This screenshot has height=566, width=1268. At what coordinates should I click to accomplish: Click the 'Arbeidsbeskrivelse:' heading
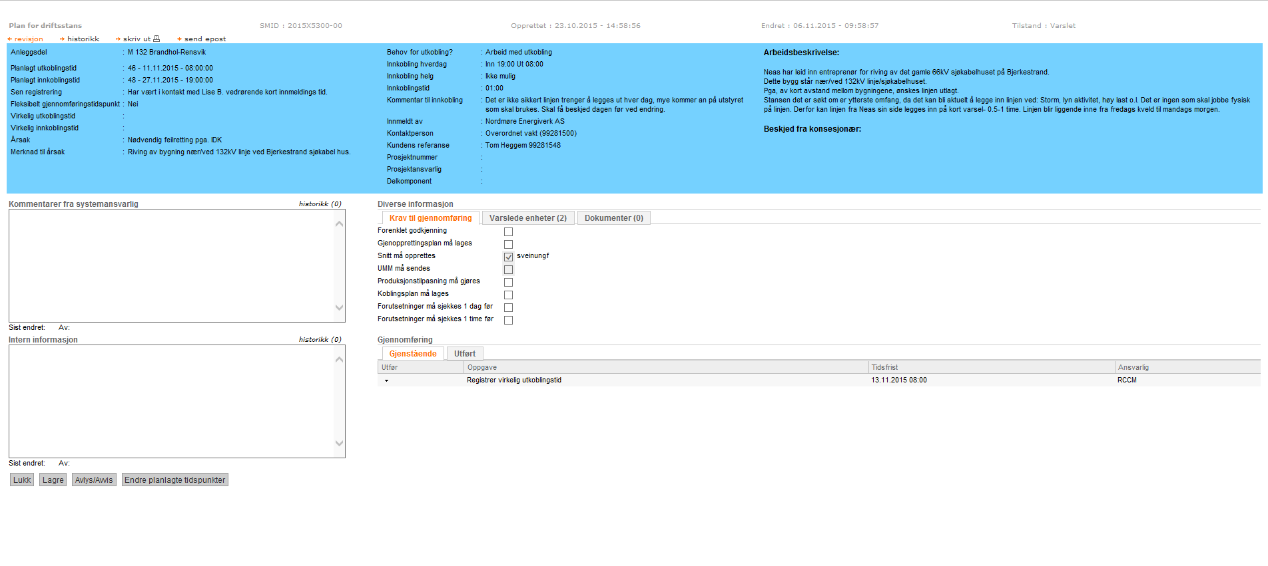pos(801,53)
